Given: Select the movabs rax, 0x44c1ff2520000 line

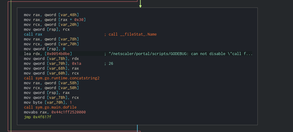Looking at the screenshot, I should point(55,112).
